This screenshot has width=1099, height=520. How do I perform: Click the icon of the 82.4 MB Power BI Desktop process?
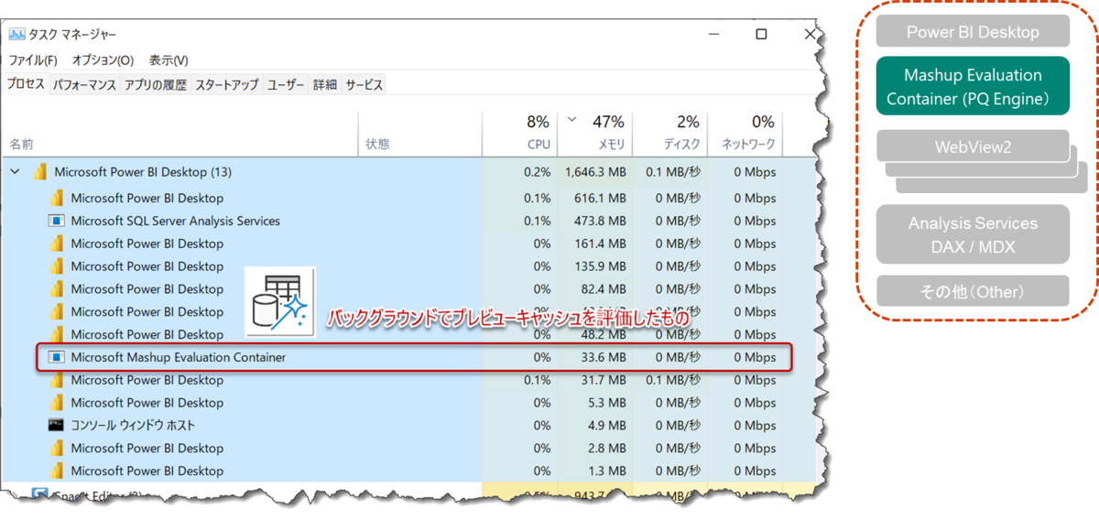click(x=56, y=289)
